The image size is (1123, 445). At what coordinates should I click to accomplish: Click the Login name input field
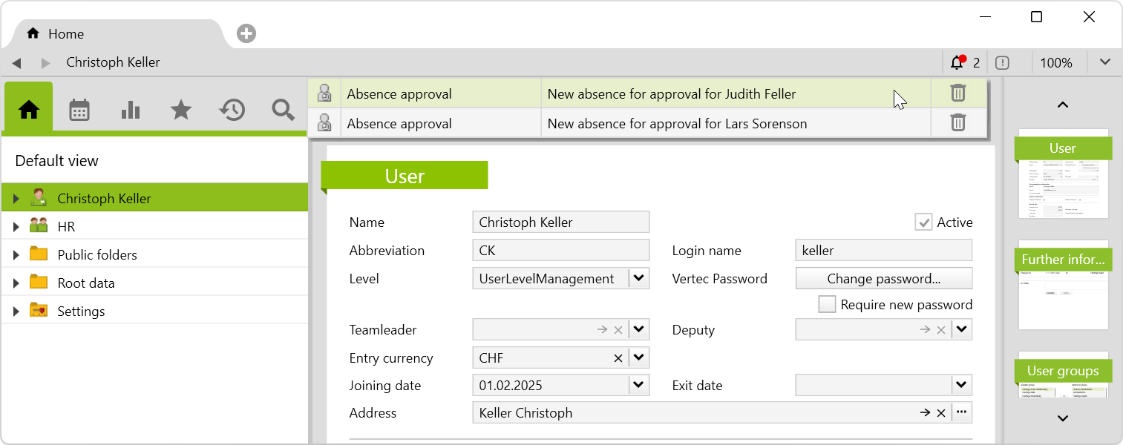[x=883, y=251]
